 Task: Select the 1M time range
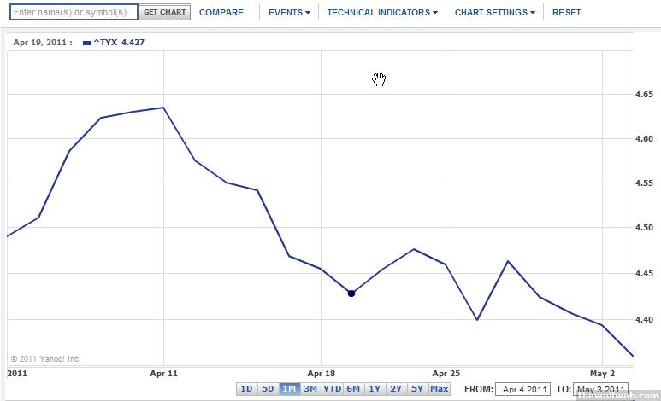pos(289,389)
